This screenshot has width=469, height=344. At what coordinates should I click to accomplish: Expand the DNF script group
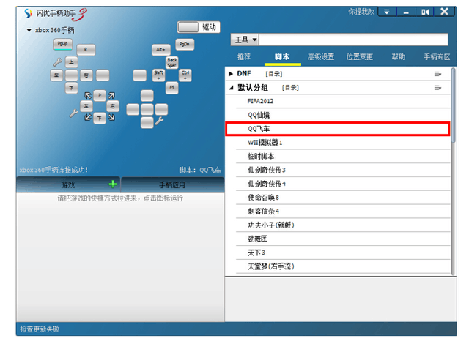(x=231, y=74)
